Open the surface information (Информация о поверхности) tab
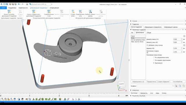186x105 pixels. click(x=153, y=27)
